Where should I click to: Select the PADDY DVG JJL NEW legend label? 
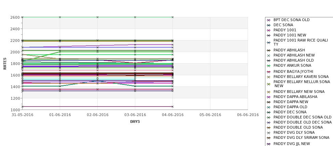pyautogui.click(x=292, y=144)
